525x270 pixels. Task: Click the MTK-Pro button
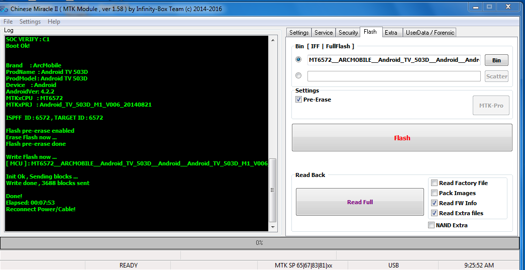tap(491, 106)
